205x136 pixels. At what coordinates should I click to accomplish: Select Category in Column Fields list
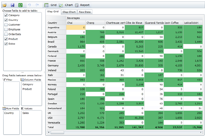(x=28, y=85)
